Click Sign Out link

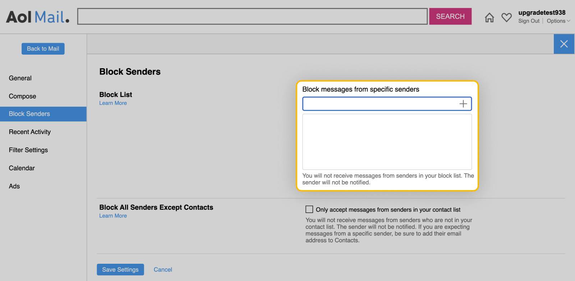(529, 21)
